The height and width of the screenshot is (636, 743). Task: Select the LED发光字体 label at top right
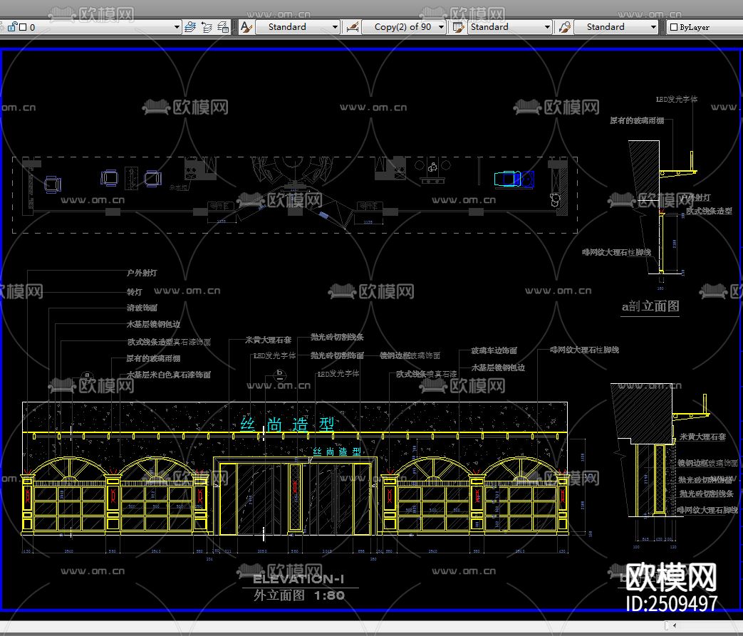pos(676,100)
